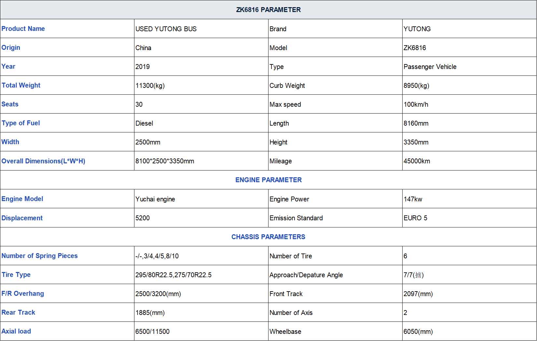This screenshot has height=341, width=537.
Task: Select the 'Approach/Depature Angle' label
Action: tap(306, 275)
